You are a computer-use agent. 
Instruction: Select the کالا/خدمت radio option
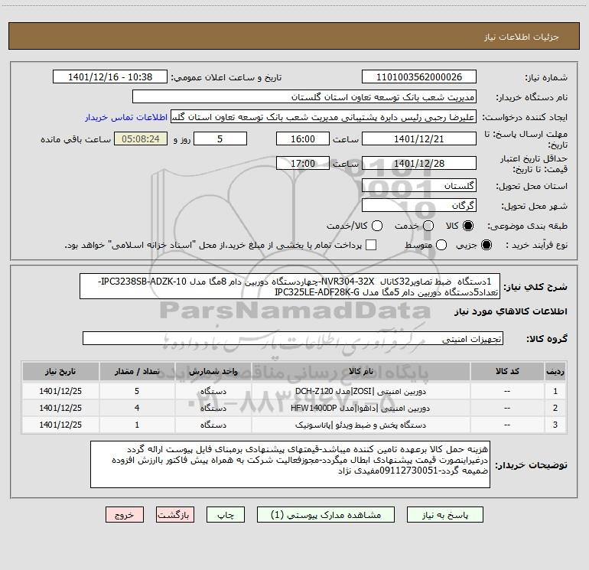coord(377,226)
